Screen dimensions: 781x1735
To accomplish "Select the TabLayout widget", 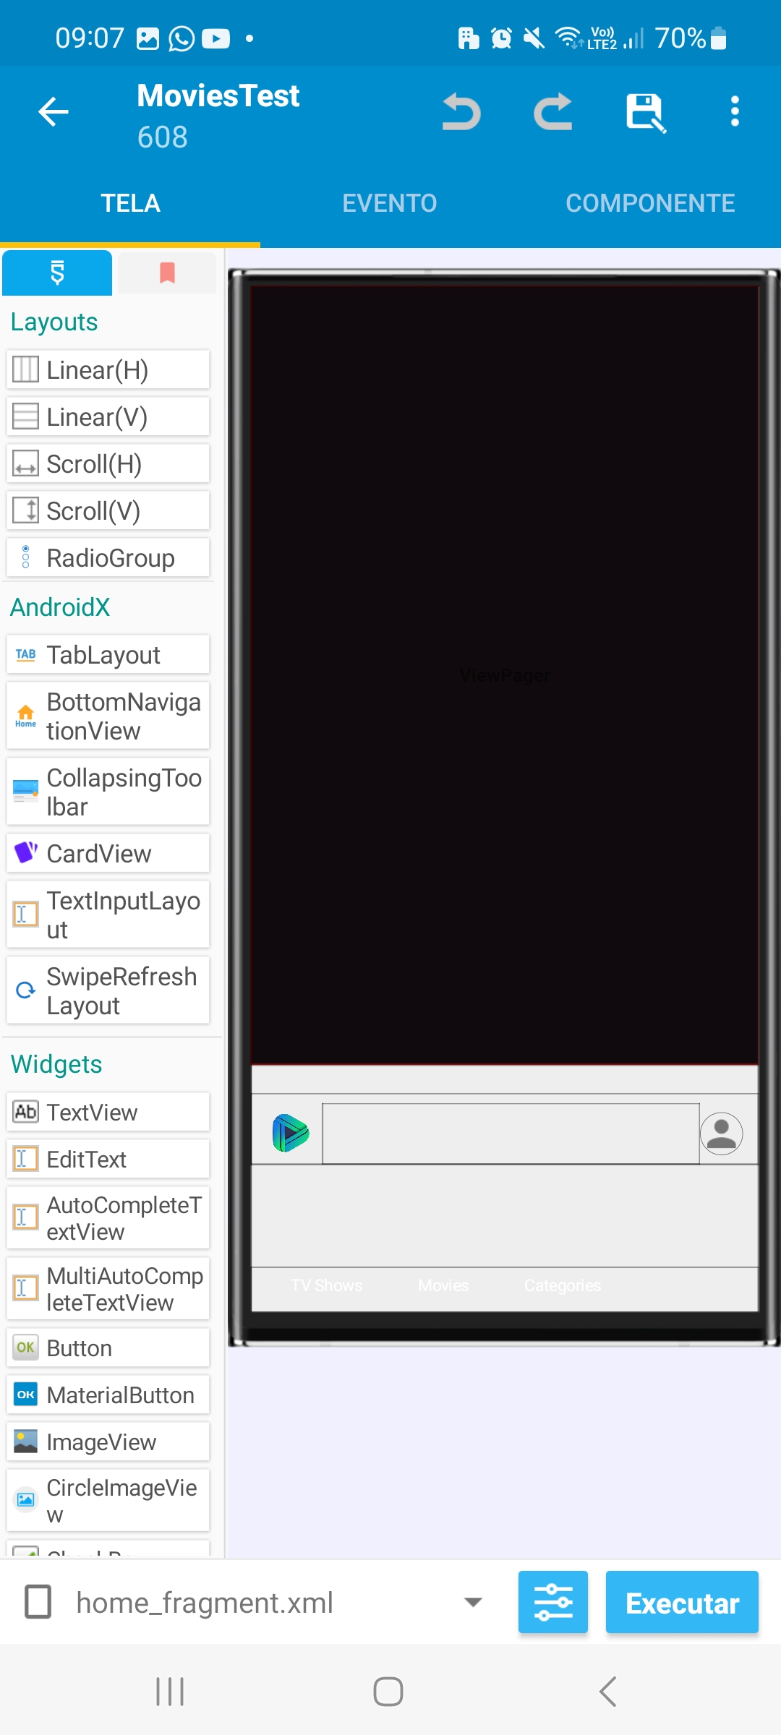I will coord(108,654).
